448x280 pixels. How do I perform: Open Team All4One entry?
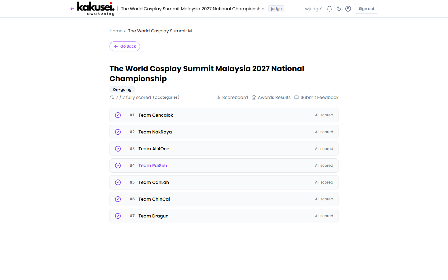(x=154, y=149)
